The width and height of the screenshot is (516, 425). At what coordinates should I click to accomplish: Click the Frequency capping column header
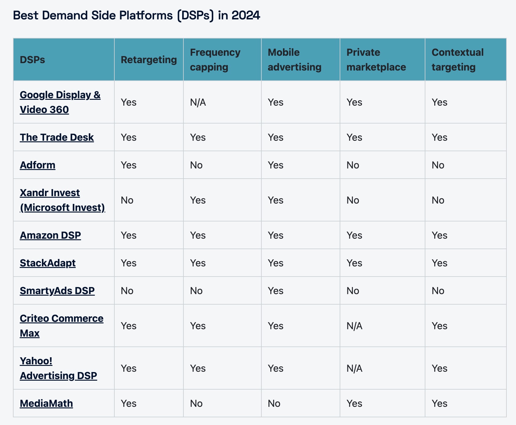pos(222,60)
